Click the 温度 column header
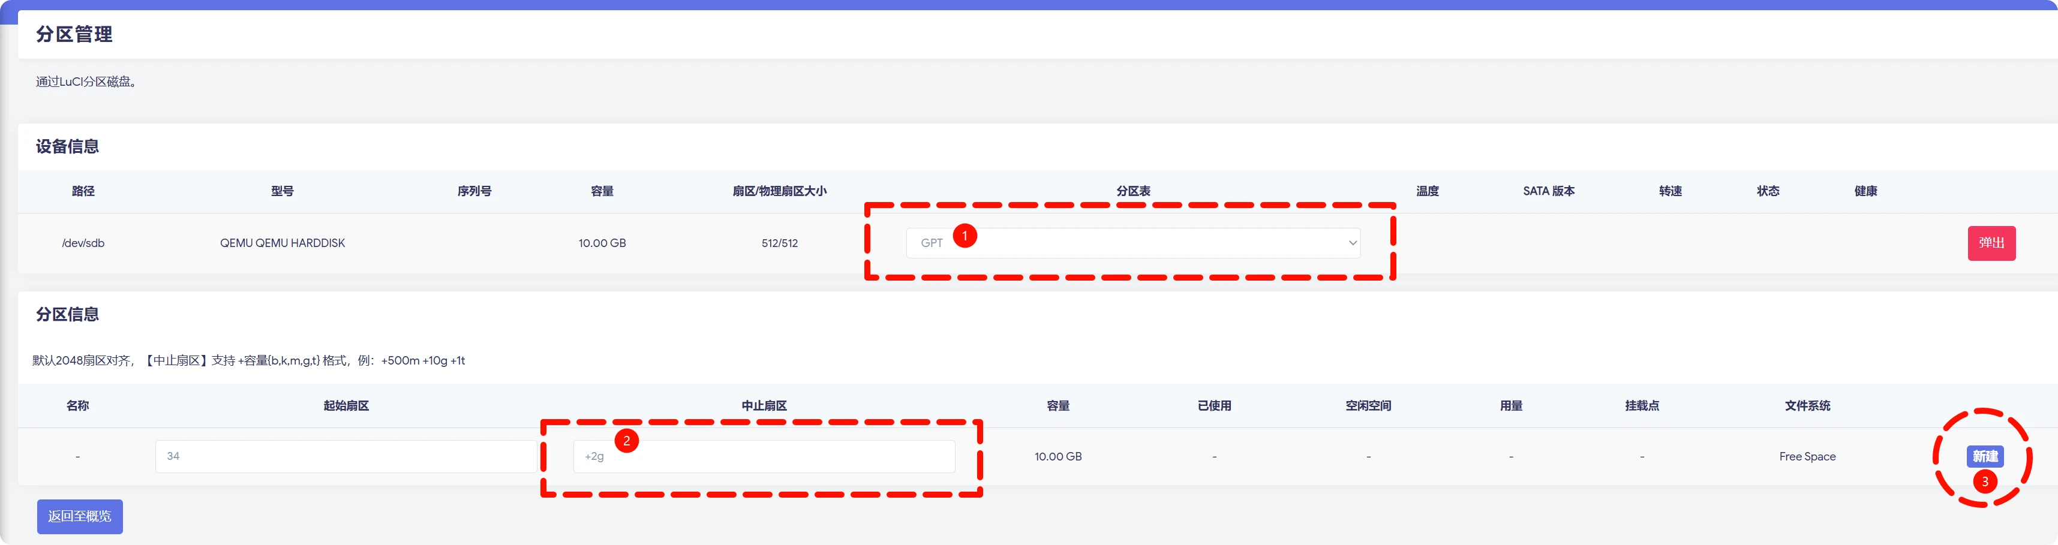 coord(1428,191)
